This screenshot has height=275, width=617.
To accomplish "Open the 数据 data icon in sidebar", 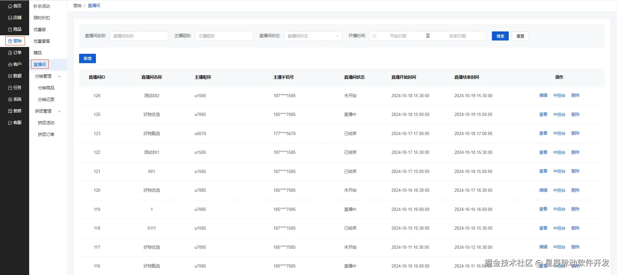I will pos(10,76).
